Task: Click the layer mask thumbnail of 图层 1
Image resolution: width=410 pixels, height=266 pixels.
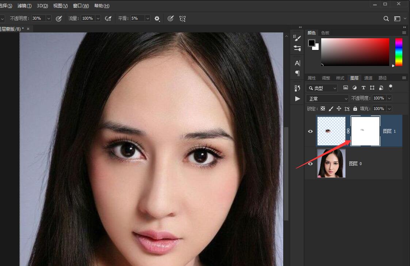Action: tap(365, 131)
